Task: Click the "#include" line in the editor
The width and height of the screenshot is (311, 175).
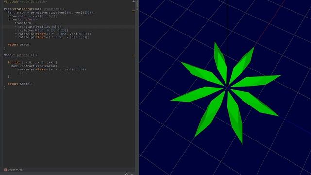Action: tap(25, 1)
